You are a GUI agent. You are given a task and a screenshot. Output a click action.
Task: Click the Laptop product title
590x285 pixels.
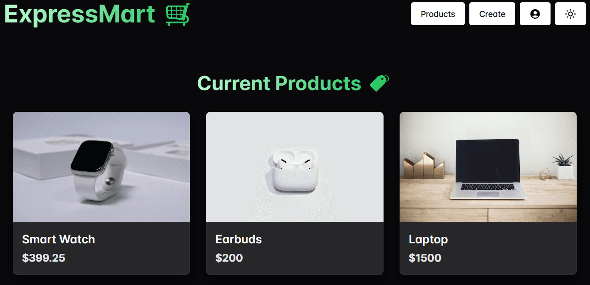click(x=428, y=240)
